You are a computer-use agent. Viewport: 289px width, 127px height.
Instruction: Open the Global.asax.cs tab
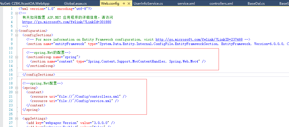[75, 4]
